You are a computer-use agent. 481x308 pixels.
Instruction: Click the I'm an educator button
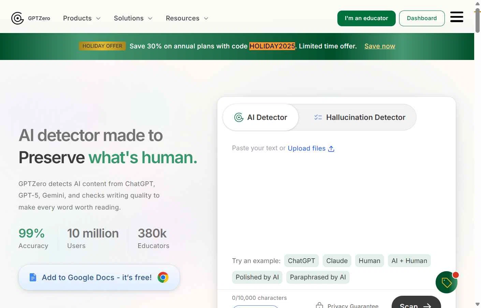(366, 18)
